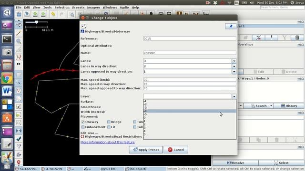Click the Search magnifier toolbar icon

pyautogui.click(x=72, y=14)
